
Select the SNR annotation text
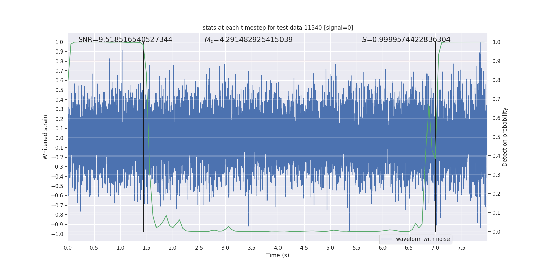coord(125,40)
